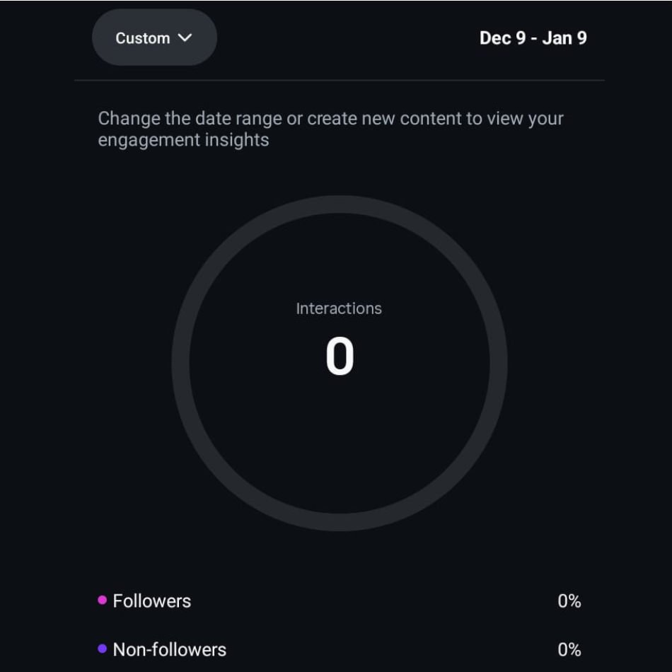
Task: Select the Followers legend label
Action: 152,601
